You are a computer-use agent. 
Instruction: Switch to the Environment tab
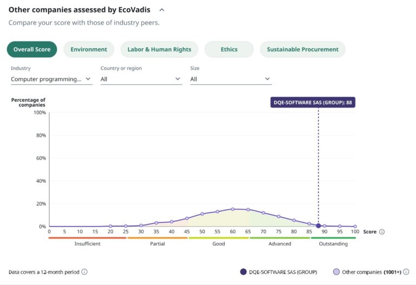(89, 49)
